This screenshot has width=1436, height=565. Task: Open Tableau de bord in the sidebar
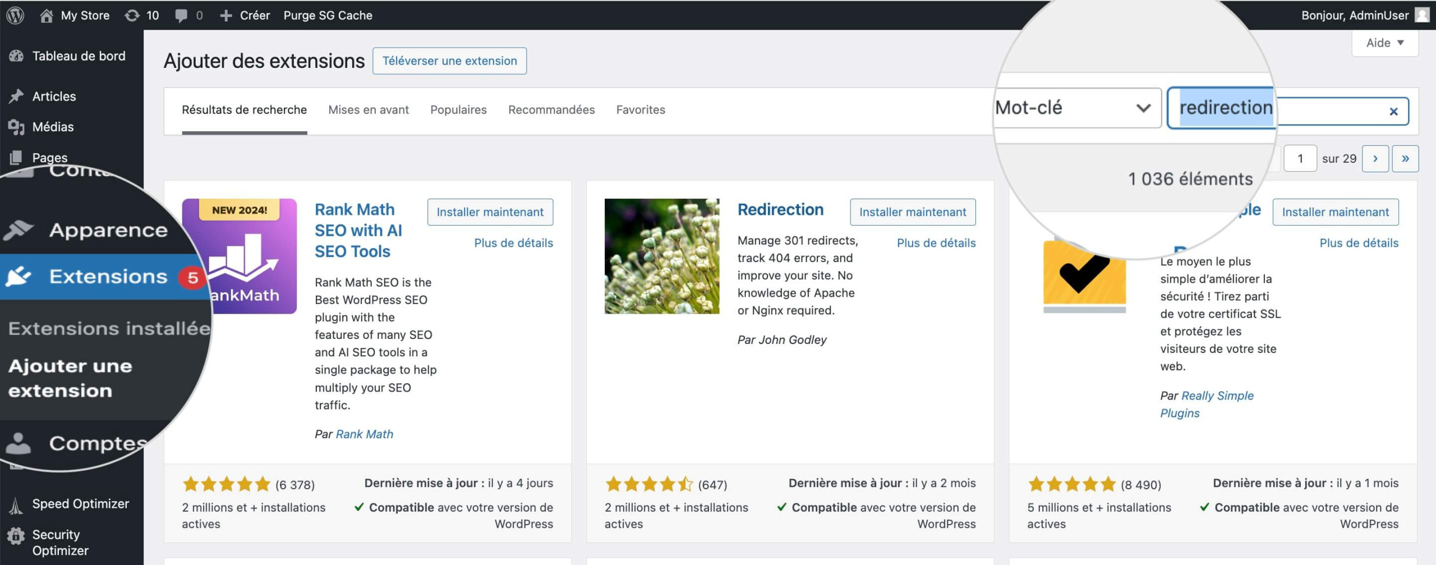pyautogui.click(x=79, y=56)
